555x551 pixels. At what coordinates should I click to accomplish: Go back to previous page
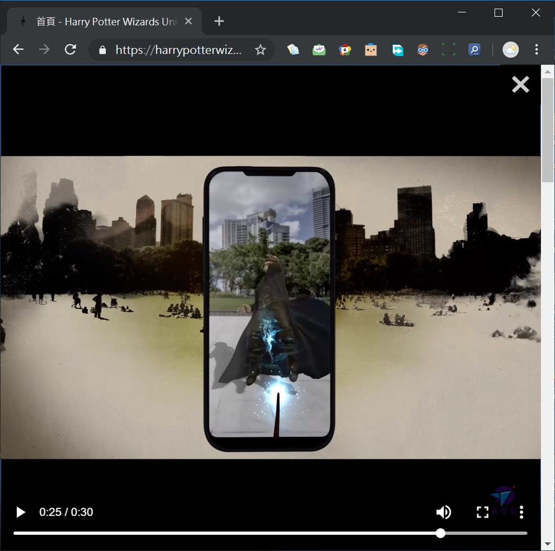click(18, 49)
